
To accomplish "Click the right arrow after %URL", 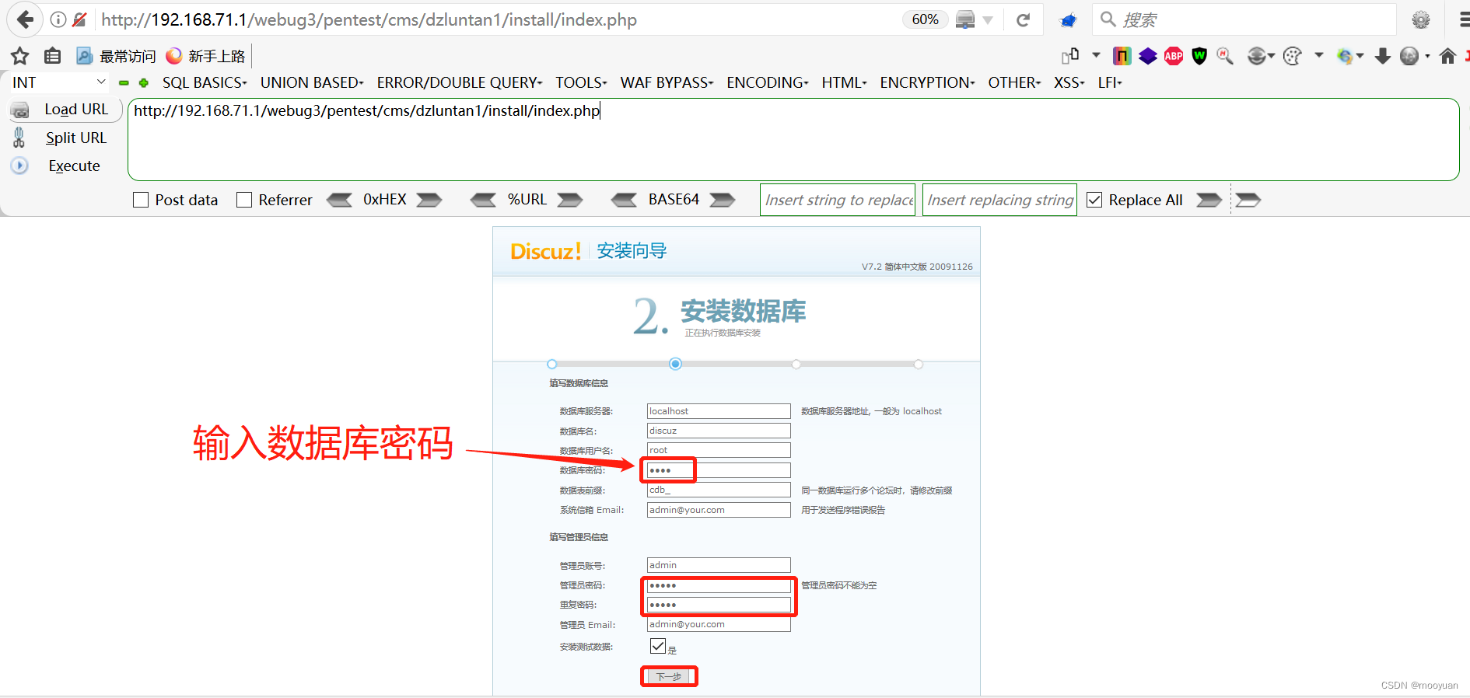I will 570,200.
